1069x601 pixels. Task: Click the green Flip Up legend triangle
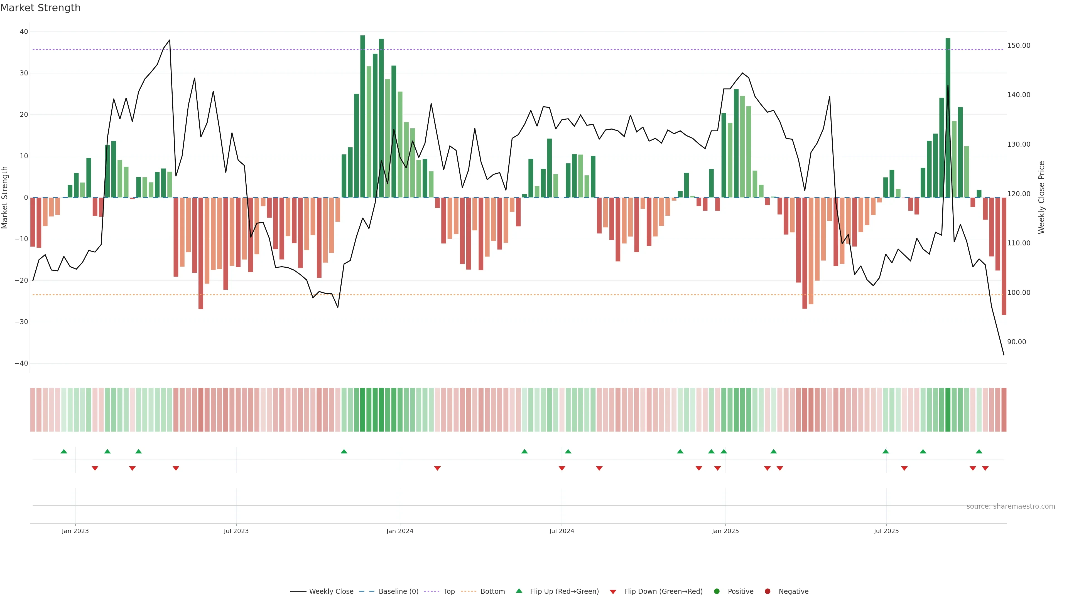point(519,591)
